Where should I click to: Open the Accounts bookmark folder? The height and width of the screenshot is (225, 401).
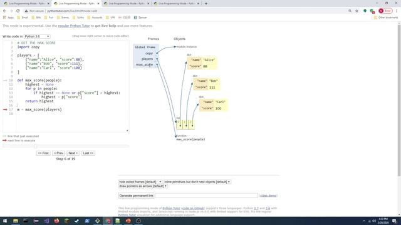point(95,17)
